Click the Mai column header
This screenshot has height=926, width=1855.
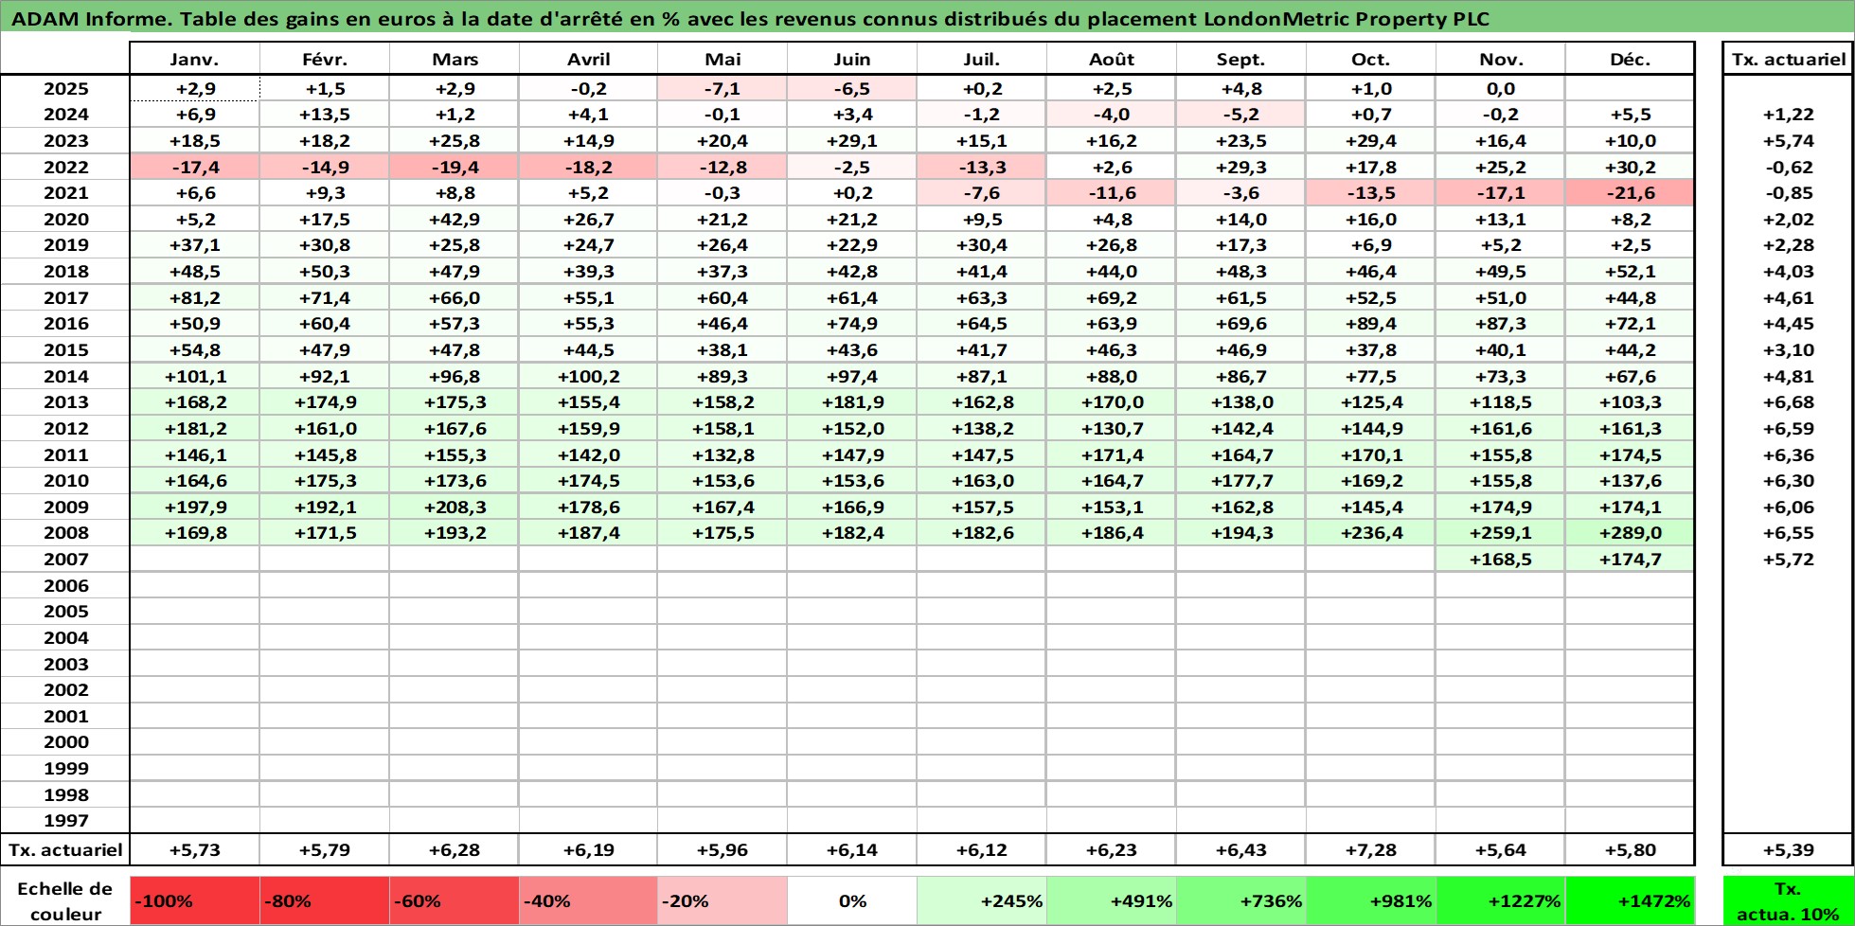point(722,59)
